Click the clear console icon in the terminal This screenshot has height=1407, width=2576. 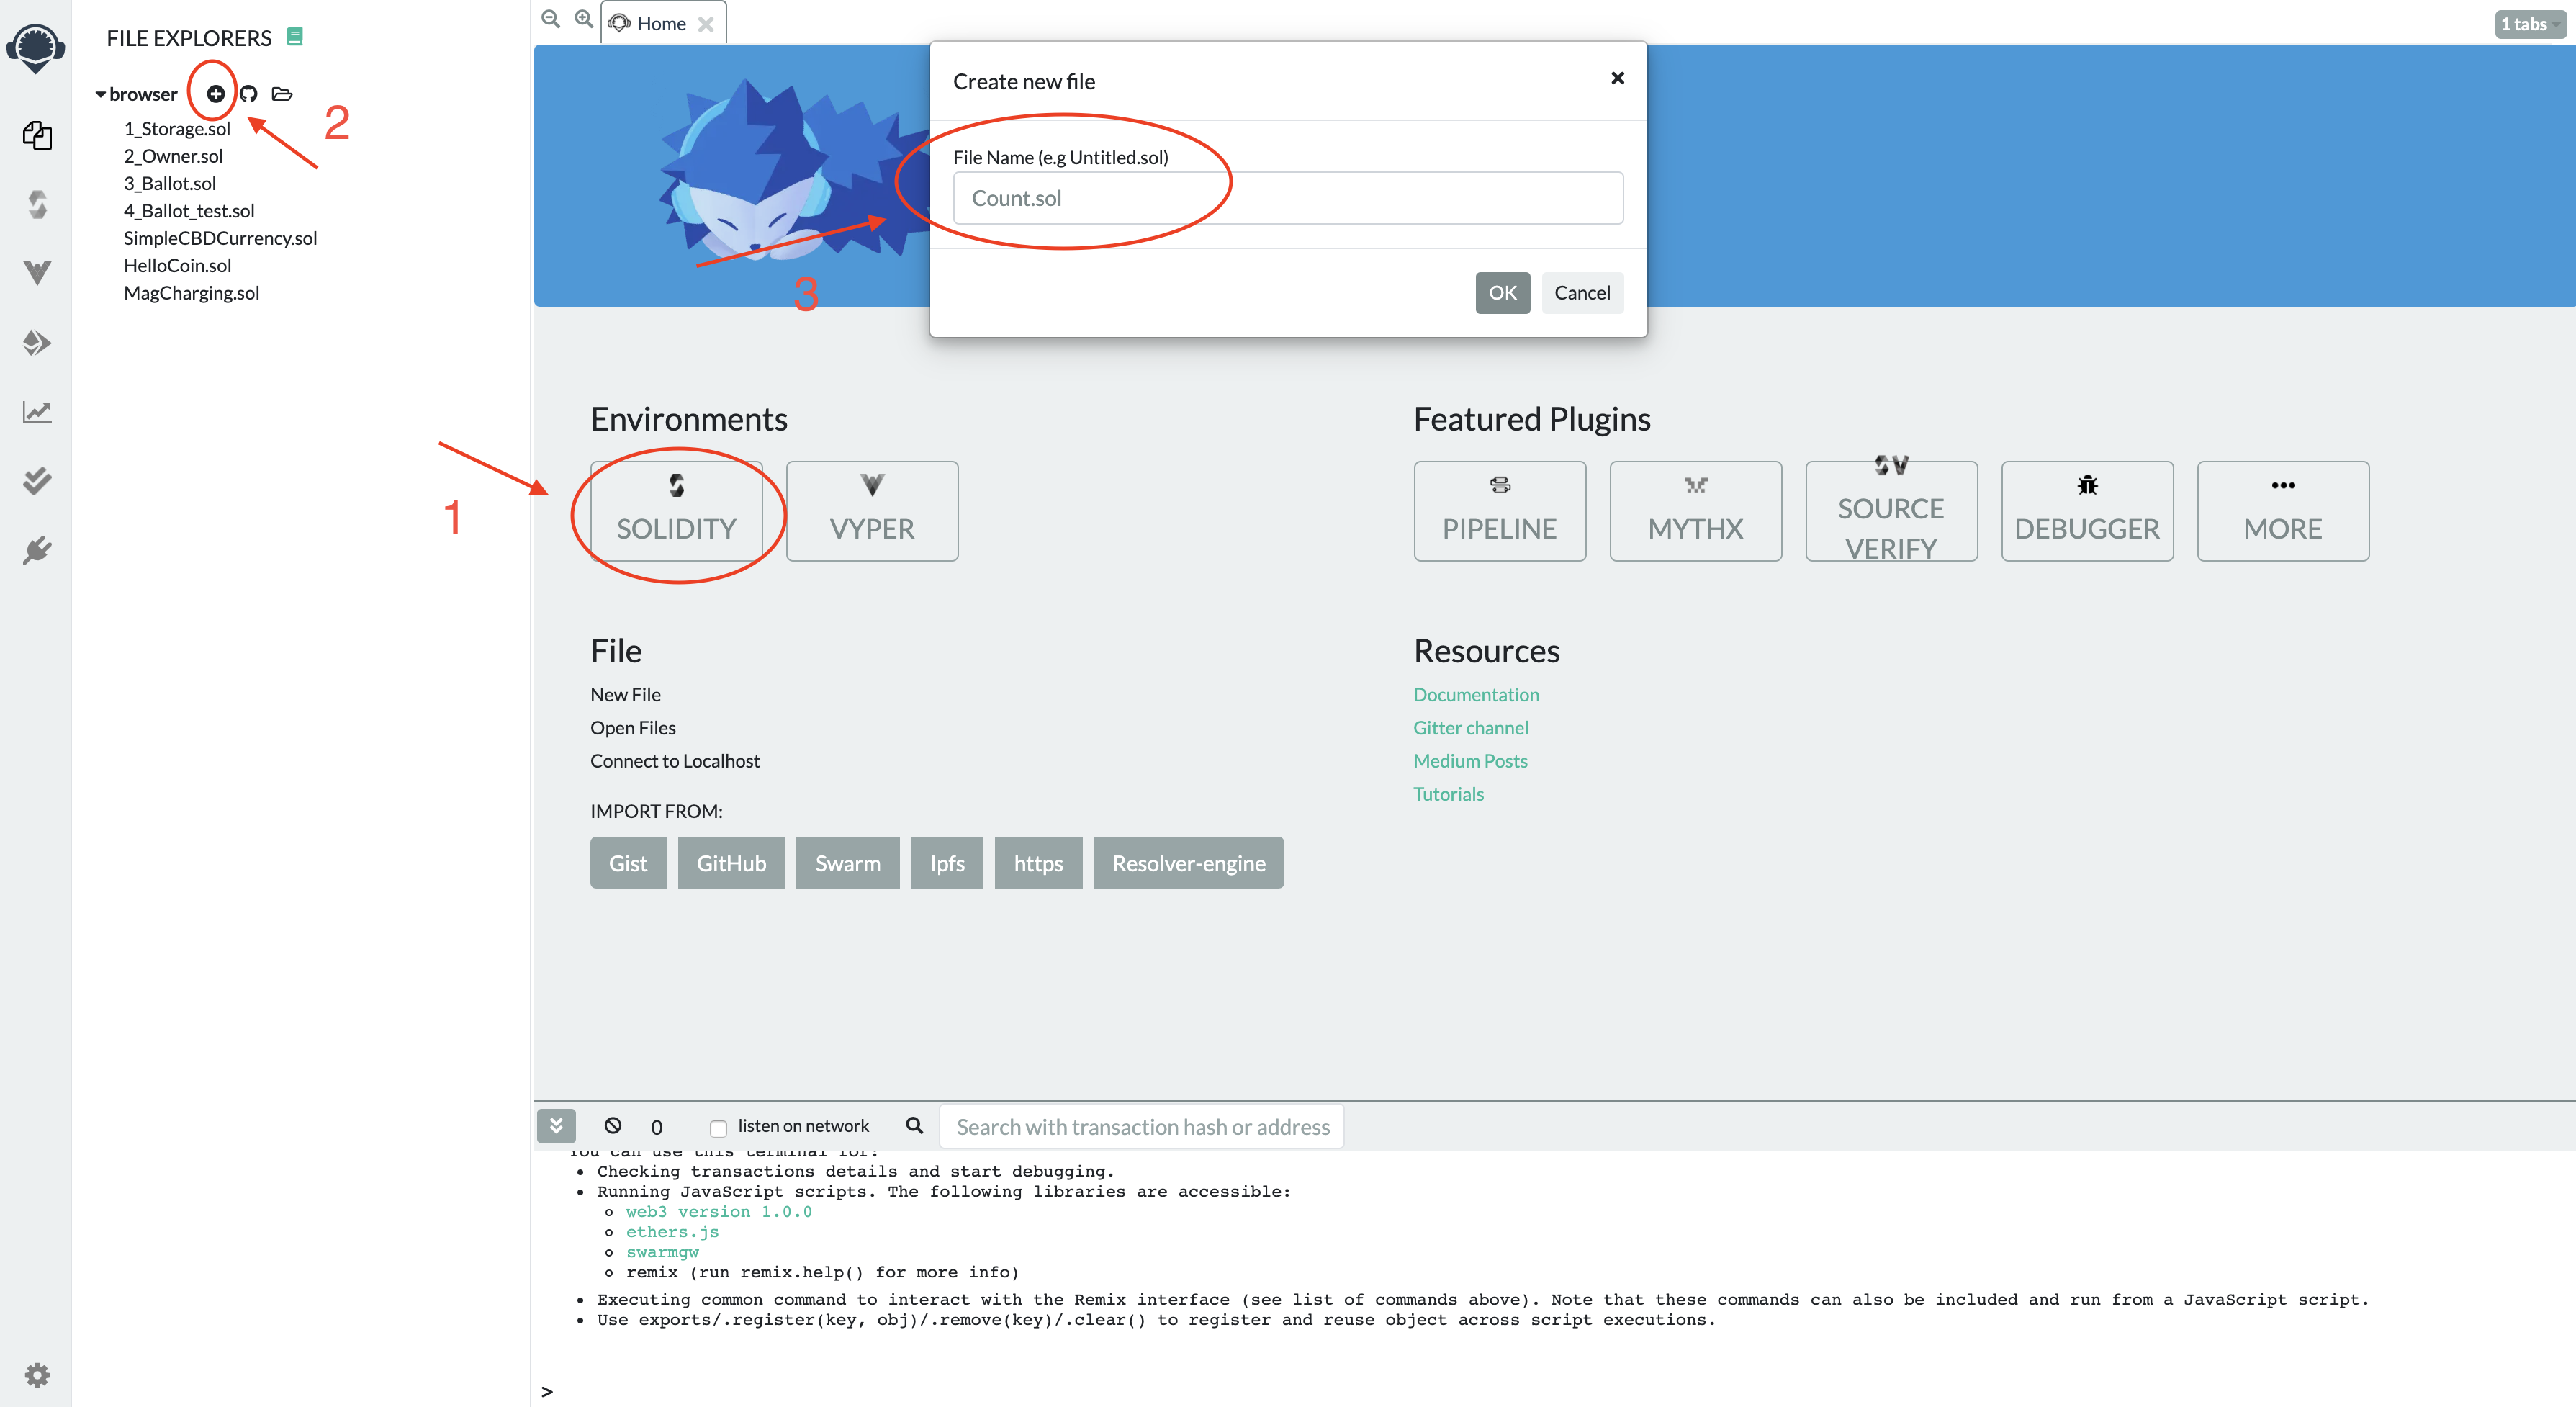tap(613, 1126)
